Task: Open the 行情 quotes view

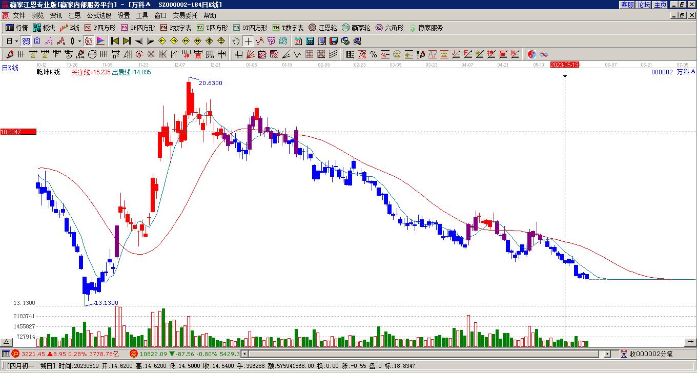Action: (x=17, y=28)
